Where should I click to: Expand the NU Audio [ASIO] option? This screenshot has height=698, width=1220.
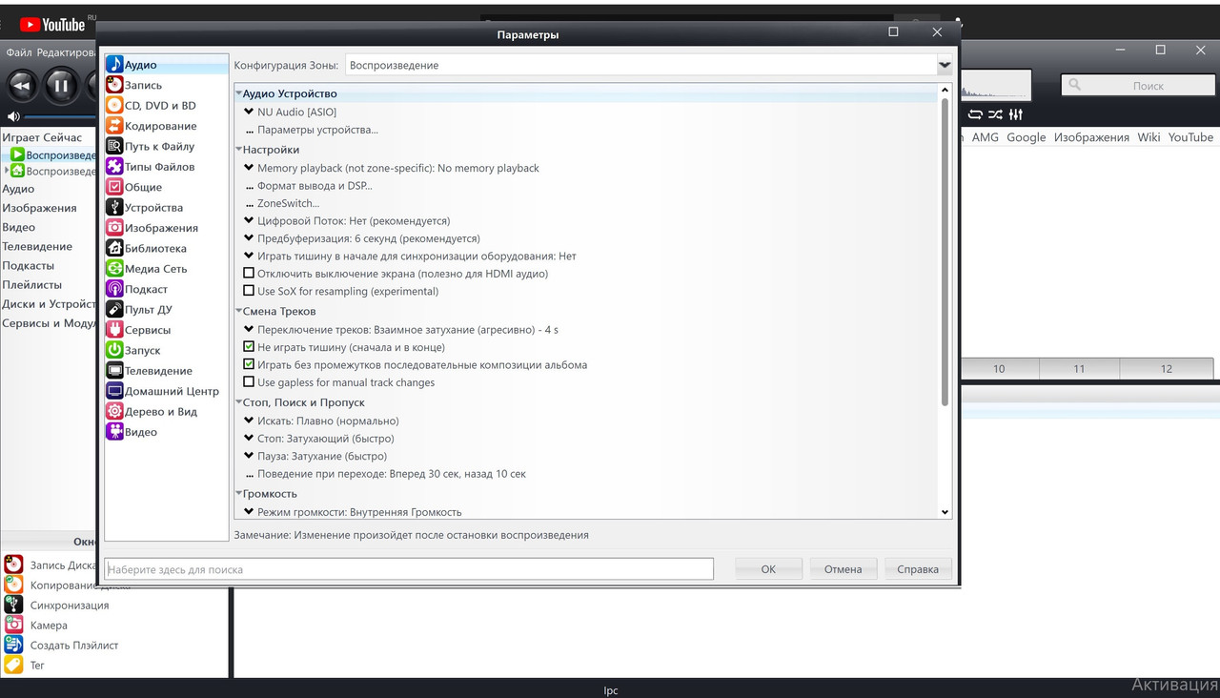click(249, 112)
